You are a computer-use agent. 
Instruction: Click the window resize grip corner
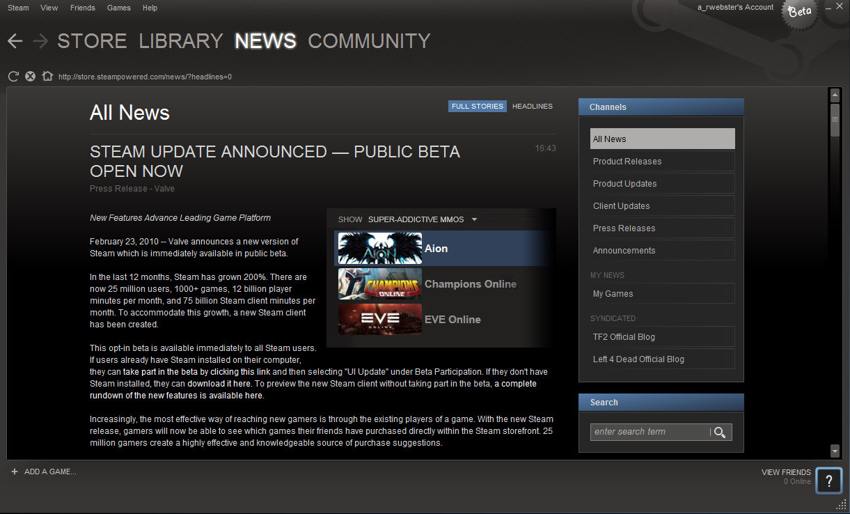click(x=841, y=505)
